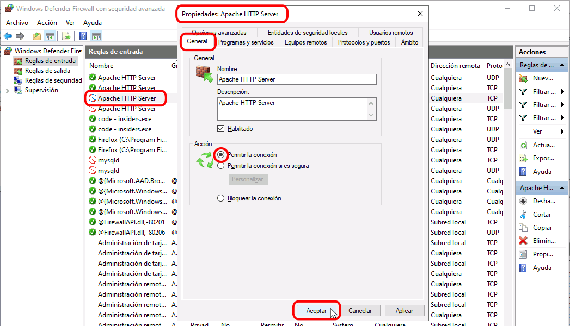Click the Export list toolbar icon
Viewport: 570px width, 326px height.
[66, 36]
